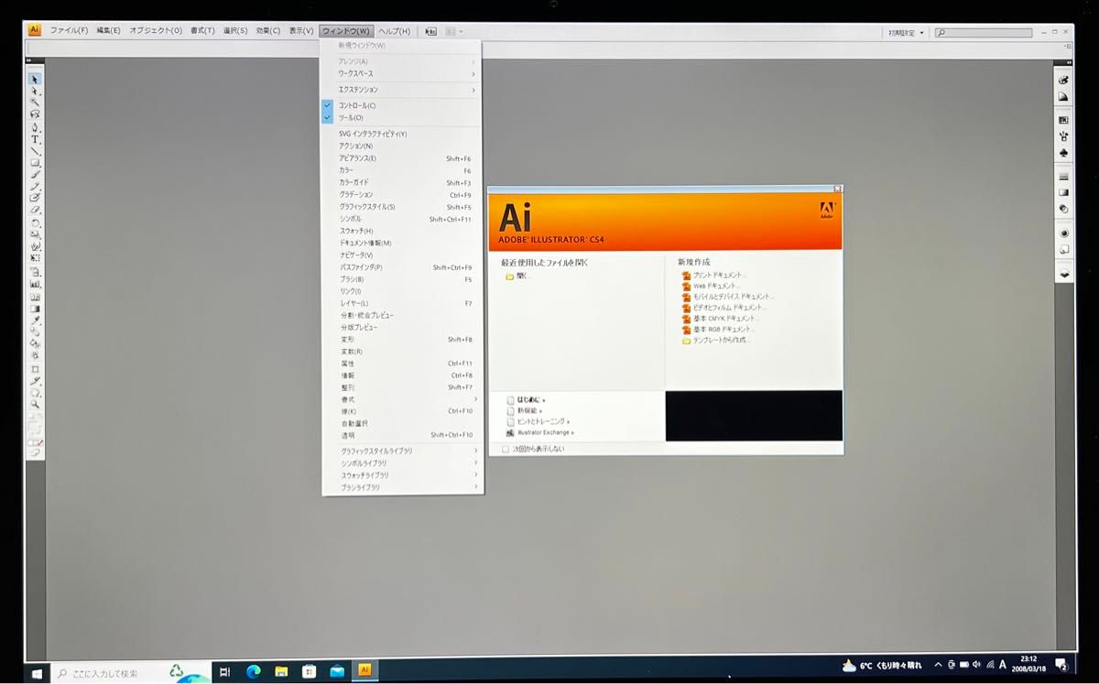Select the Paintbrush tool
This screenshot has width=1099, height=684.
point(35,174)
